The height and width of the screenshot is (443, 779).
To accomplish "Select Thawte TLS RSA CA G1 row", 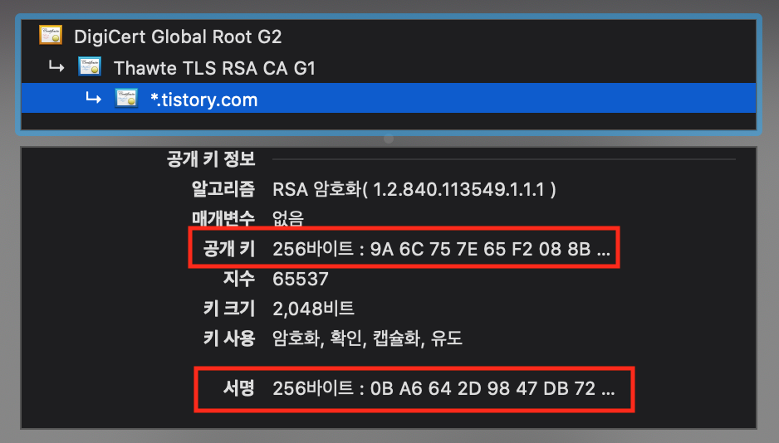I will 389,67.
